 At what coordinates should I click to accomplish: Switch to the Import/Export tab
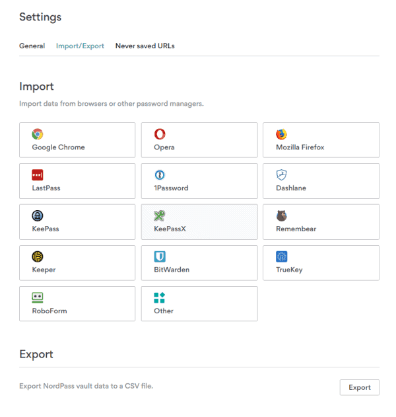80,46
